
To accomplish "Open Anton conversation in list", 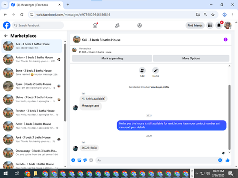I will click(x=32, y=59).
